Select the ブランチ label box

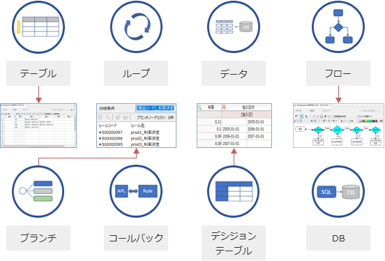point(38,238)
